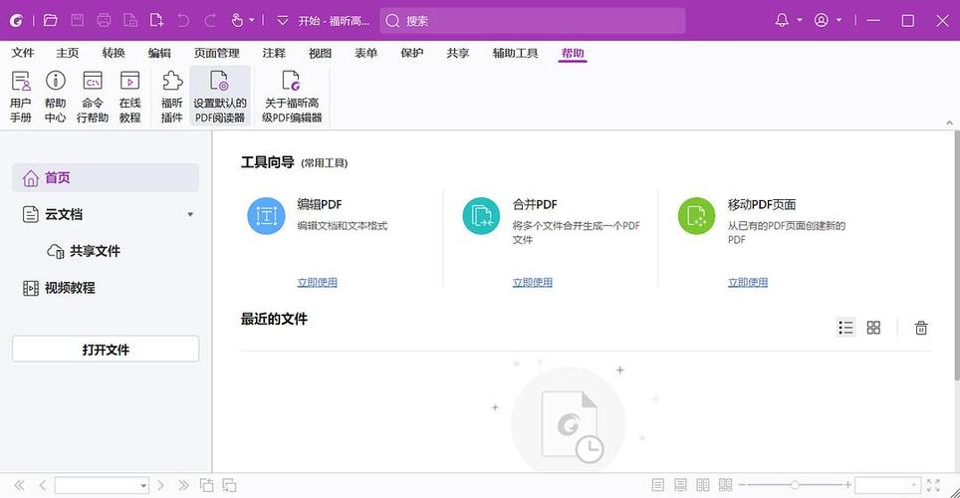Click Use Now link under Edit PDF
The image size is (960, 498).
click(x=317, y=283)
